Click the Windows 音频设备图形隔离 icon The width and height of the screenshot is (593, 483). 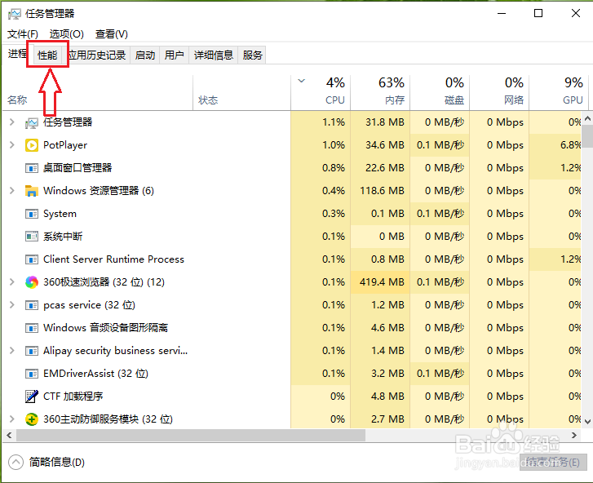click(x=32, y=328)
